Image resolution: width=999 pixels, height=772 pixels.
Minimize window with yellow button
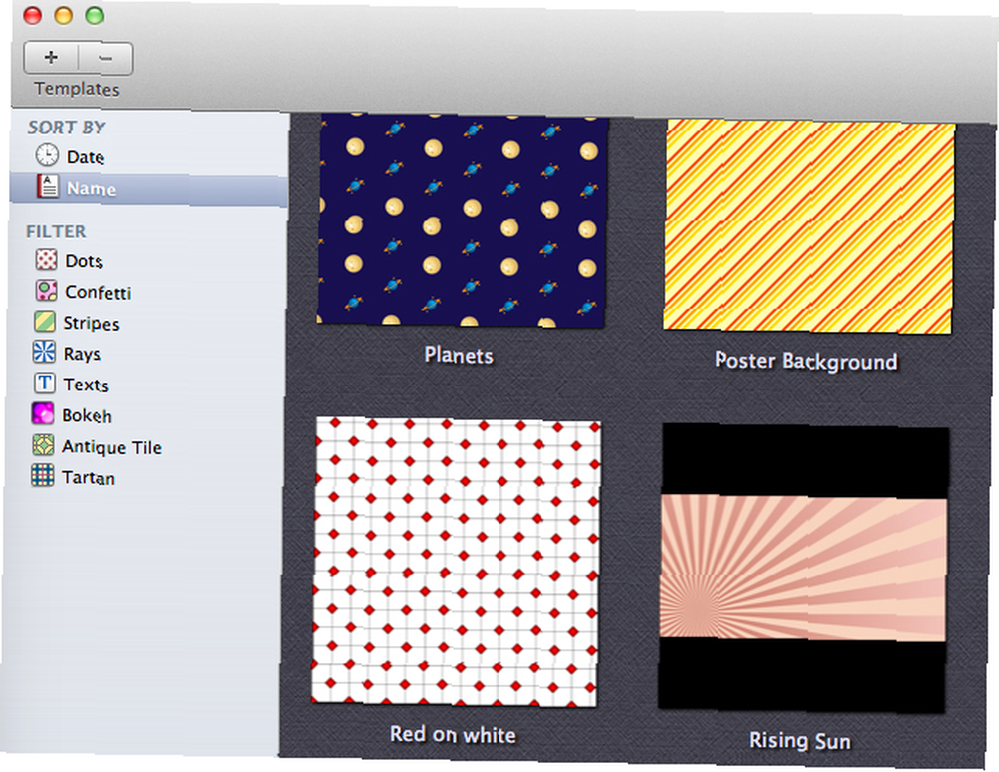coord(64,15)
